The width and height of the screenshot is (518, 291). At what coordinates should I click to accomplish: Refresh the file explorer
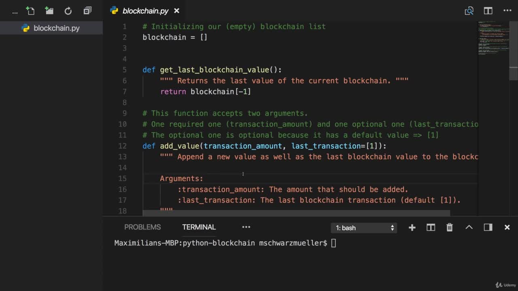pyautogui.click(x=68, y=11)
